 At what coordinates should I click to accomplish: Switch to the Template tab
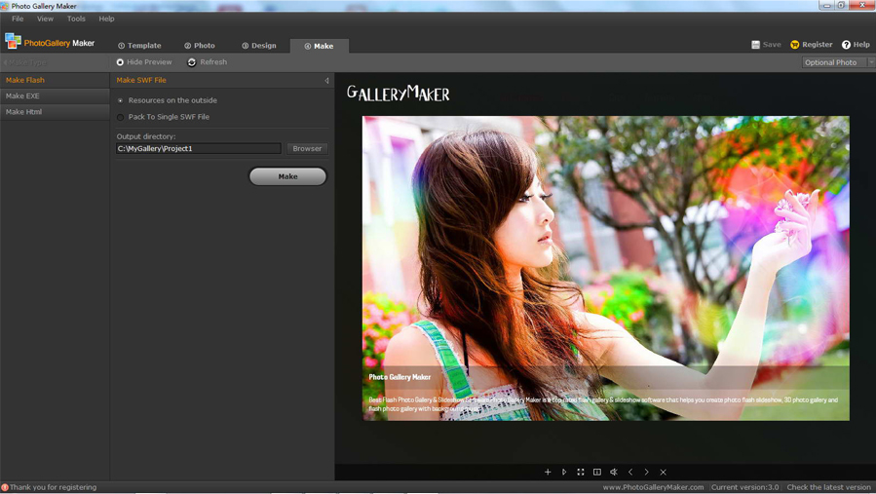point(139,46)
